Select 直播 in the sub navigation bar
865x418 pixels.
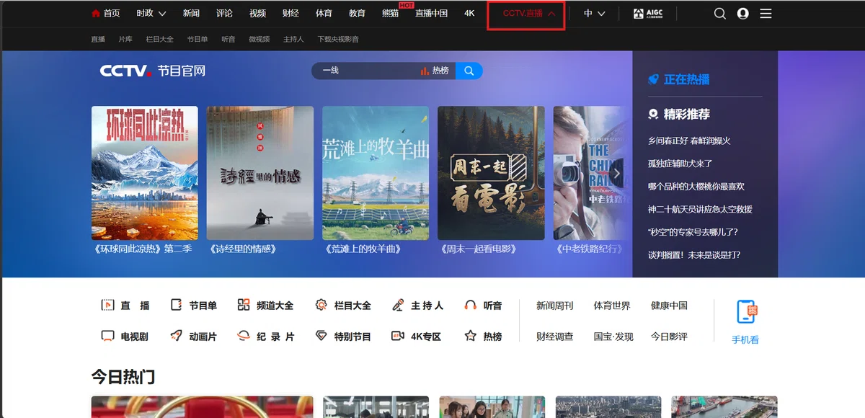tap(98, 40)
